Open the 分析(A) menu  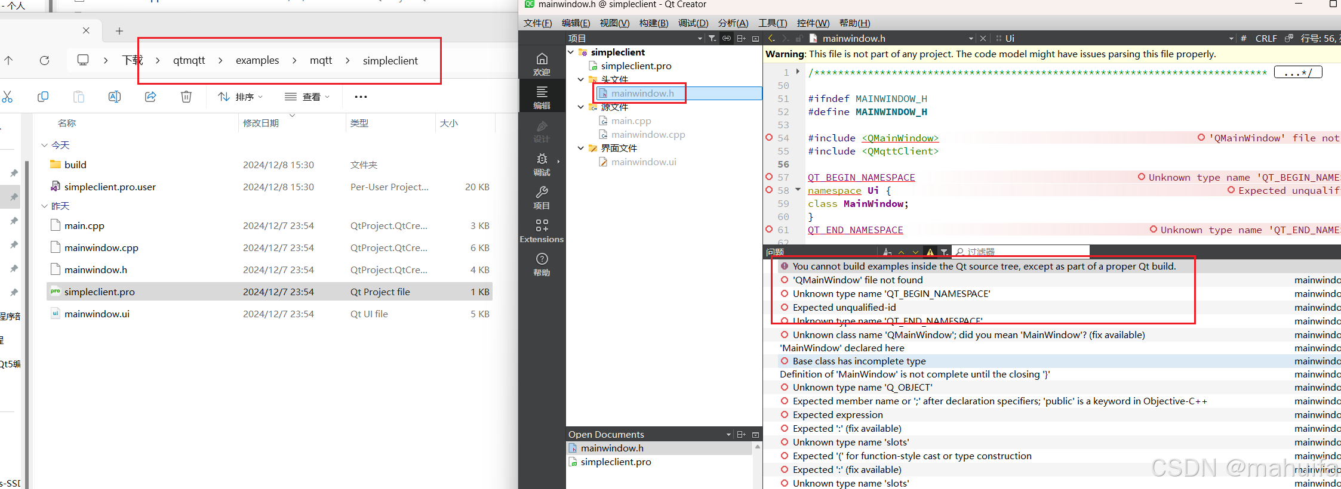click(x=733, y=23)
